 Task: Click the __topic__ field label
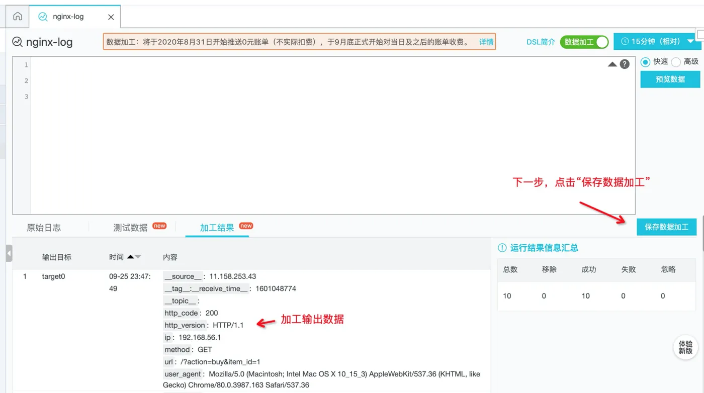(x=180, y=301)
